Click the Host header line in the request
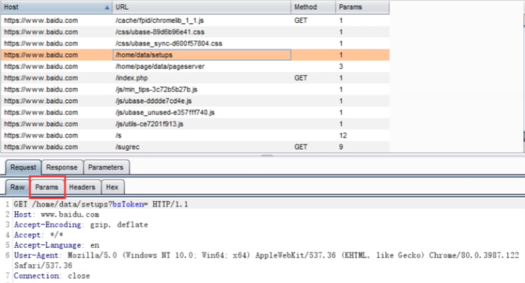The image size is (525, 283). (x=56, y=215)
